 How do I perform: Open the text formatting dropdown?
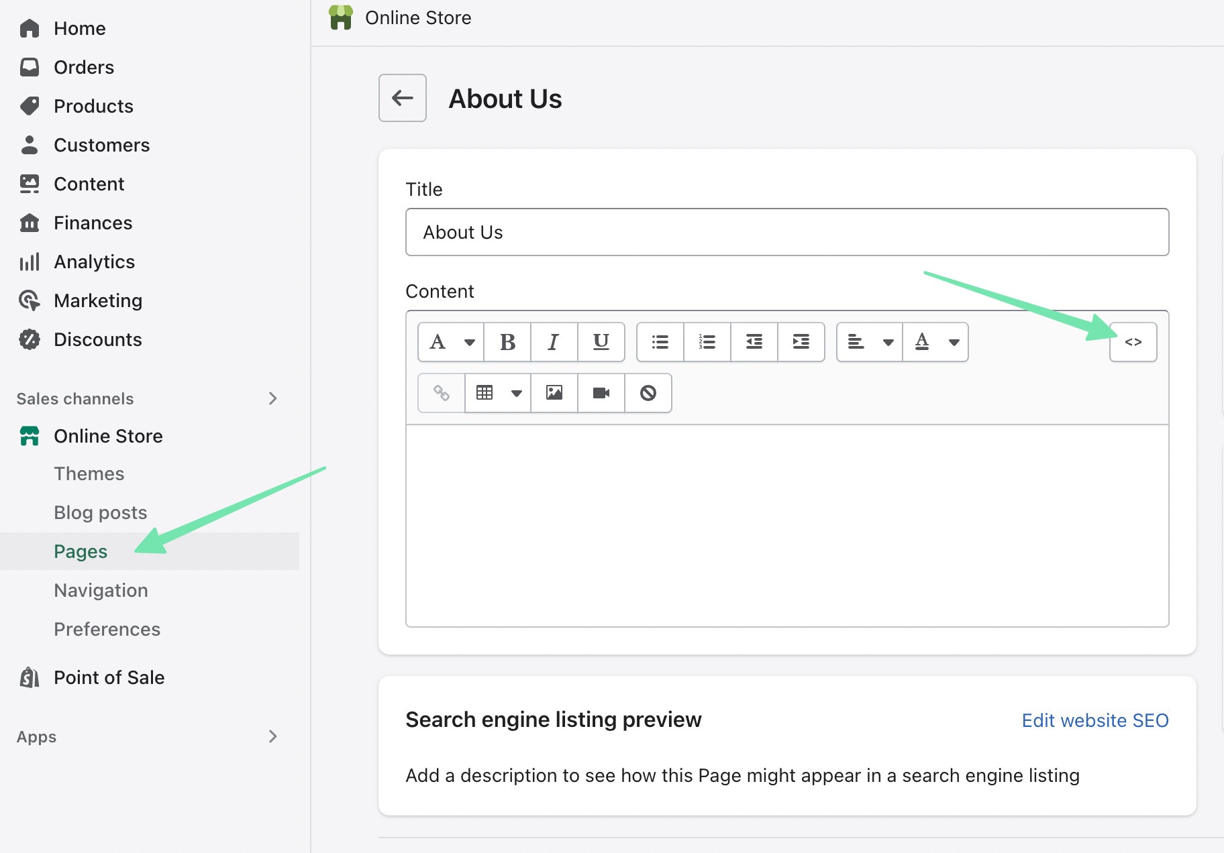451,342
